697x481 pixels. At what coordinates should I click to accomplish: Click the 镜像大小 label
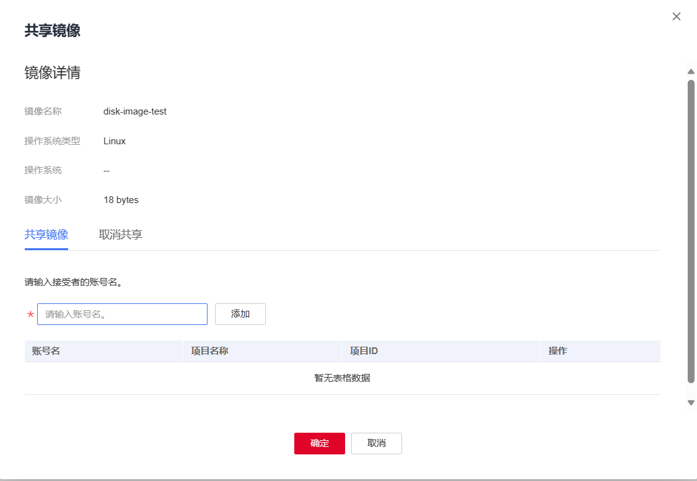(x=43, y=200)
